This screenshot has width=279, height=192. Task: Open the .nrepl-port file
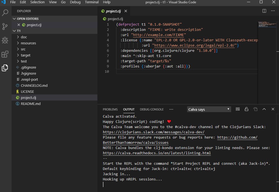point(29,79)
